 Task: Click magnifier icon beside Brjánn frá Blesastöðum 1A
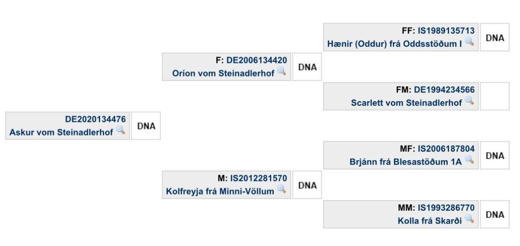[469, 160]
